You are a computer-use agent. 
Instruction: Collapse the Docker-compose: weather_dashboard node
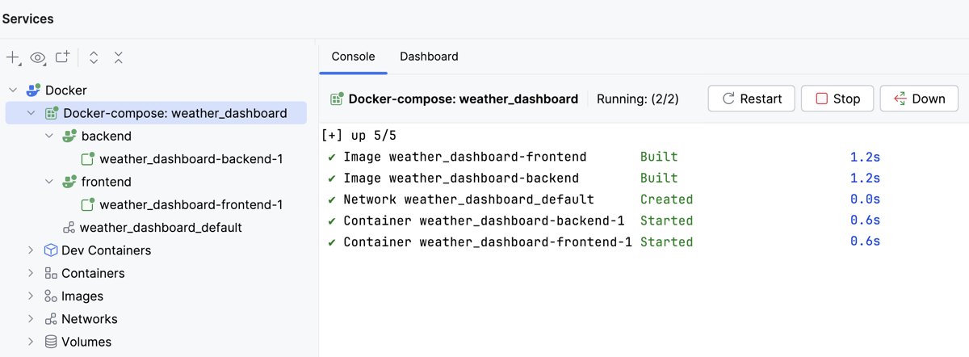point(31,113)
